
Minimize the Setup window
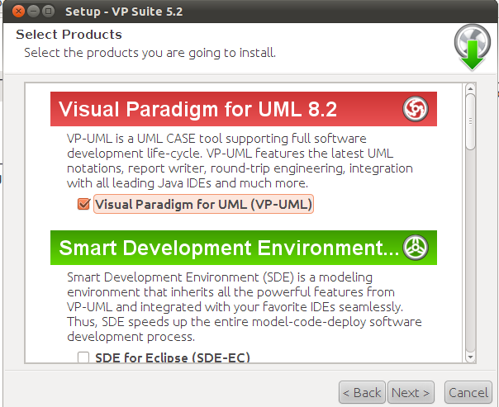coord(33,12)
